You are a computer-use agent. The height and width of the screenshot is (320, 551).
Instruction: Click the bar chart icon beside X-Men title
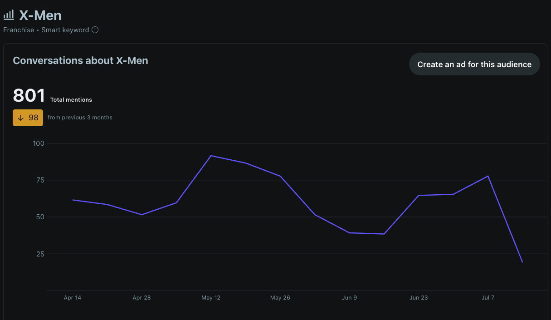(x=9, y=15)
